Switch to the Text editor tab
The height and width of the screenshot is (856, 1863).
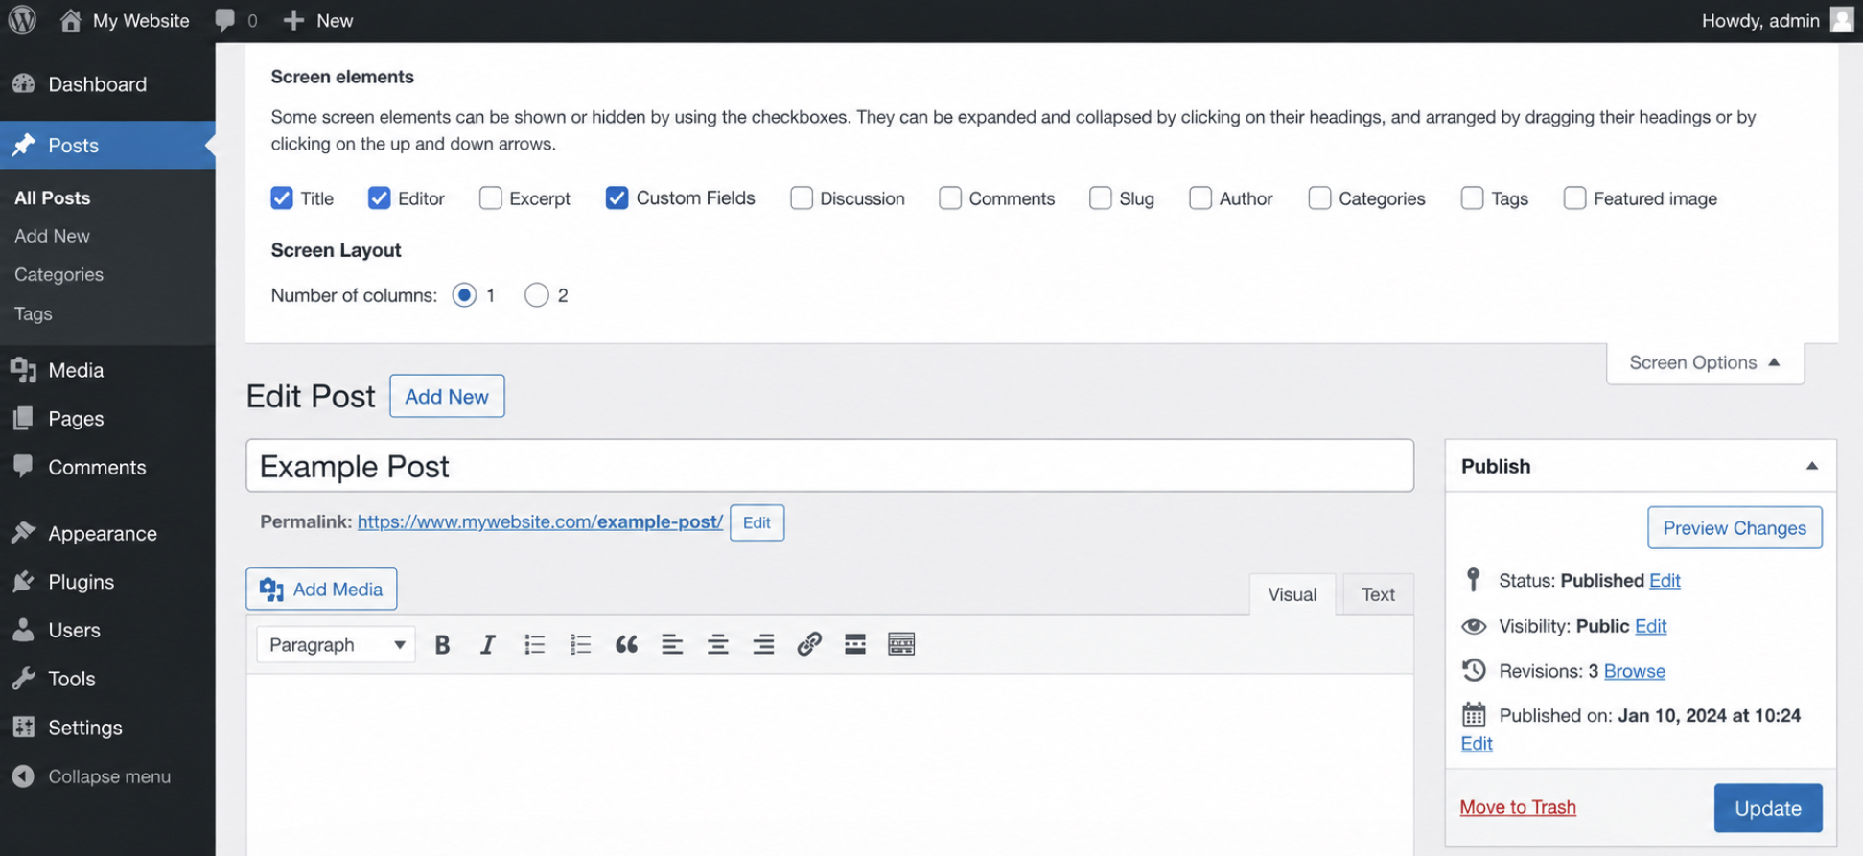1378,594
